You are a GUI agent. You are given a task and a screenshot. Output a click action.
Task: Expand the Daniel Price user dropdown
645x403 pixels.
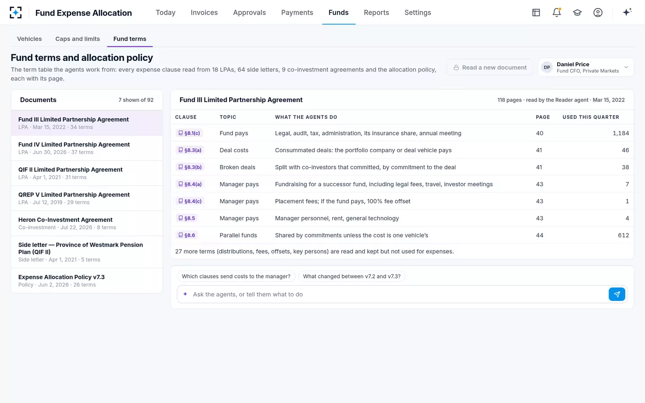click(586, 67)
